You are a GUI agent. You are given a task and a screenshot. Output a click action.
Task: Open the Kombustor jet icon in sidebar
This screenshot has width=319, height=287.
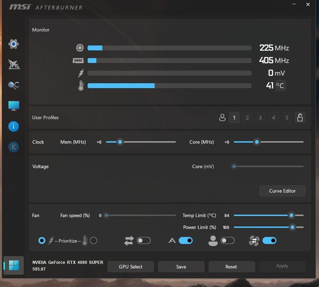(x=14, y=64)
